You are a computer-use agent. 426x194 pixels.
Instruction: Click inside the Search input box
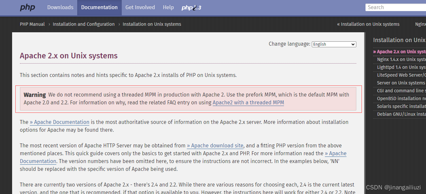(x=396, y=7)
